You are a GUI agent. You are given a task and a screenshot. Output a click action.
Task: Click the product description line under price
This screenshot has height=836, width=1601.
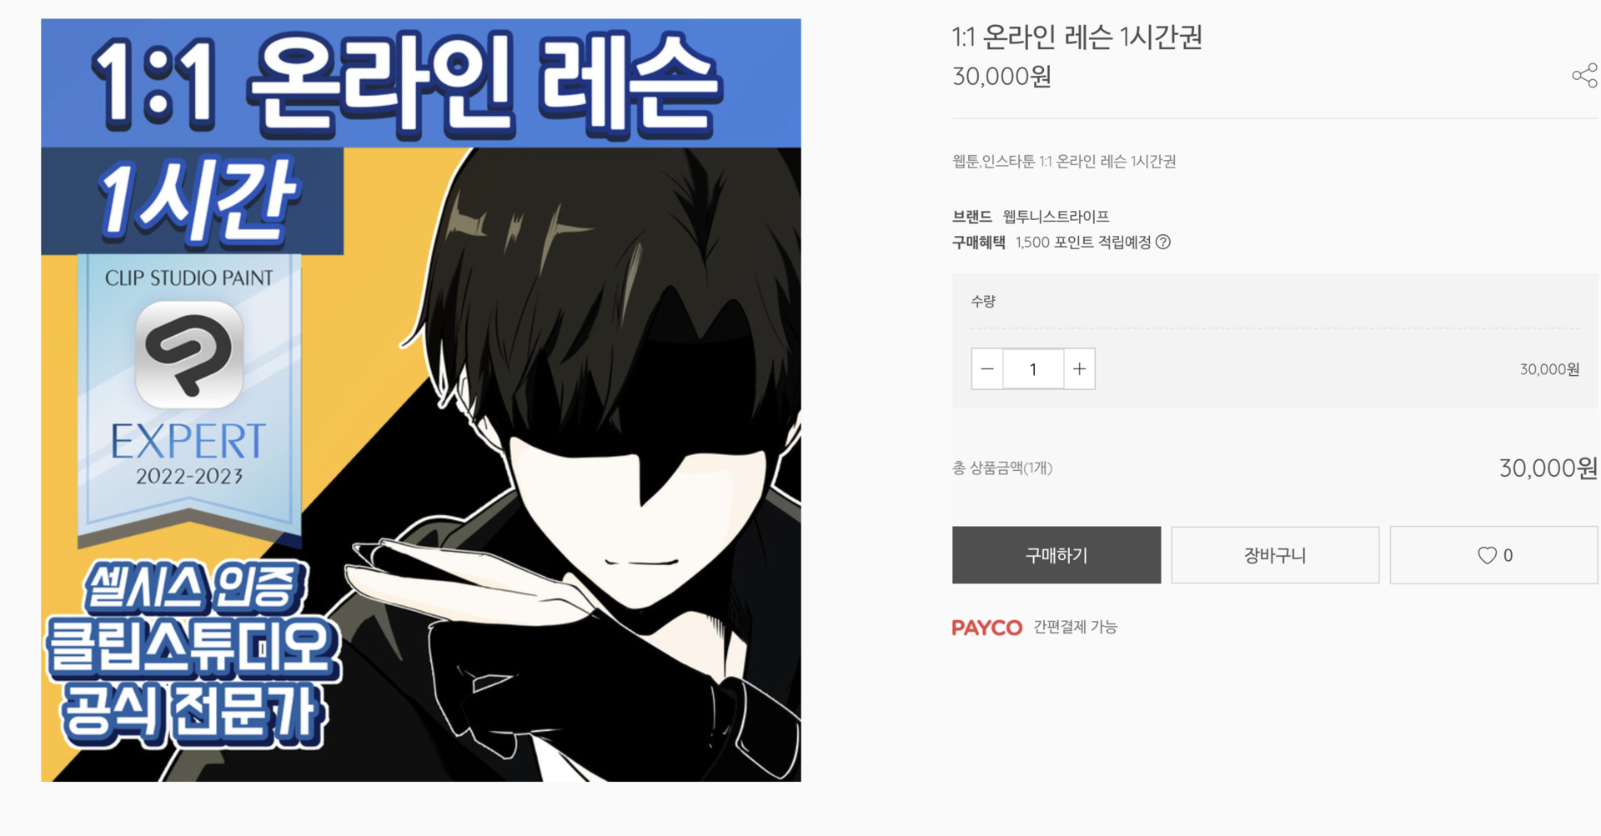tap(1064, 162)
